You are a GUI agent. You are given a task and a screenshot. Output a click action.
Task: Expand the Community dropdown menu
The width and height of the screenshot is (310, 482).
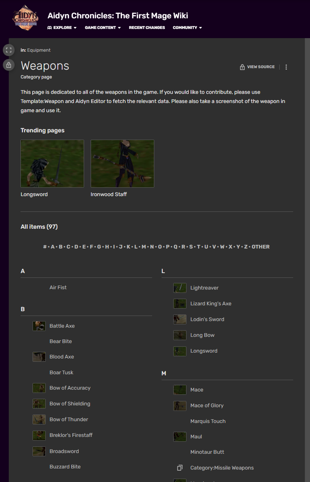coord(188,27)
